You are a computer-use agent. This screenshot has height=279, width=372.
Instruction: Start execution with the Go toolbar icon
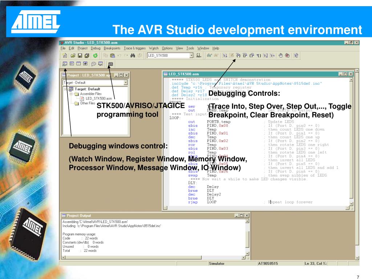(x=225, y=56)
